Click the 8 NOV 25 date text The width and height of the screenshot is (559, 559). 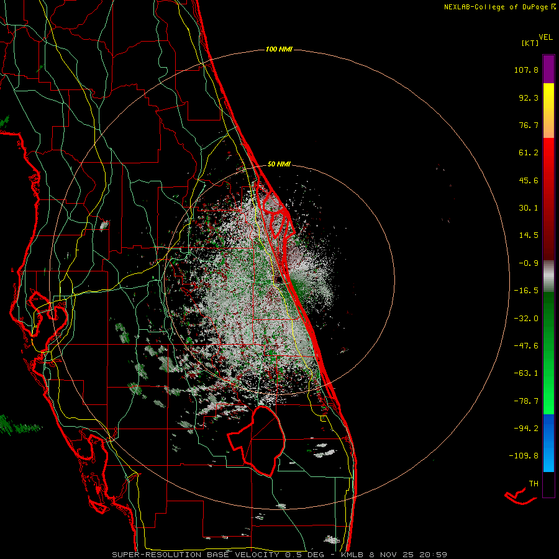(x=391, y=555)
